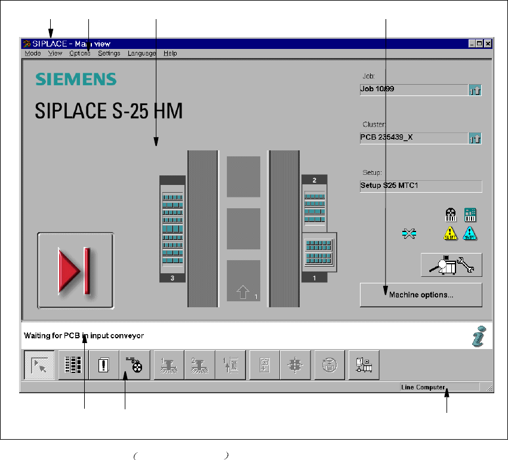Select feeder table 3 in machine diagram
508x460 pixels.
click(173, 229)
